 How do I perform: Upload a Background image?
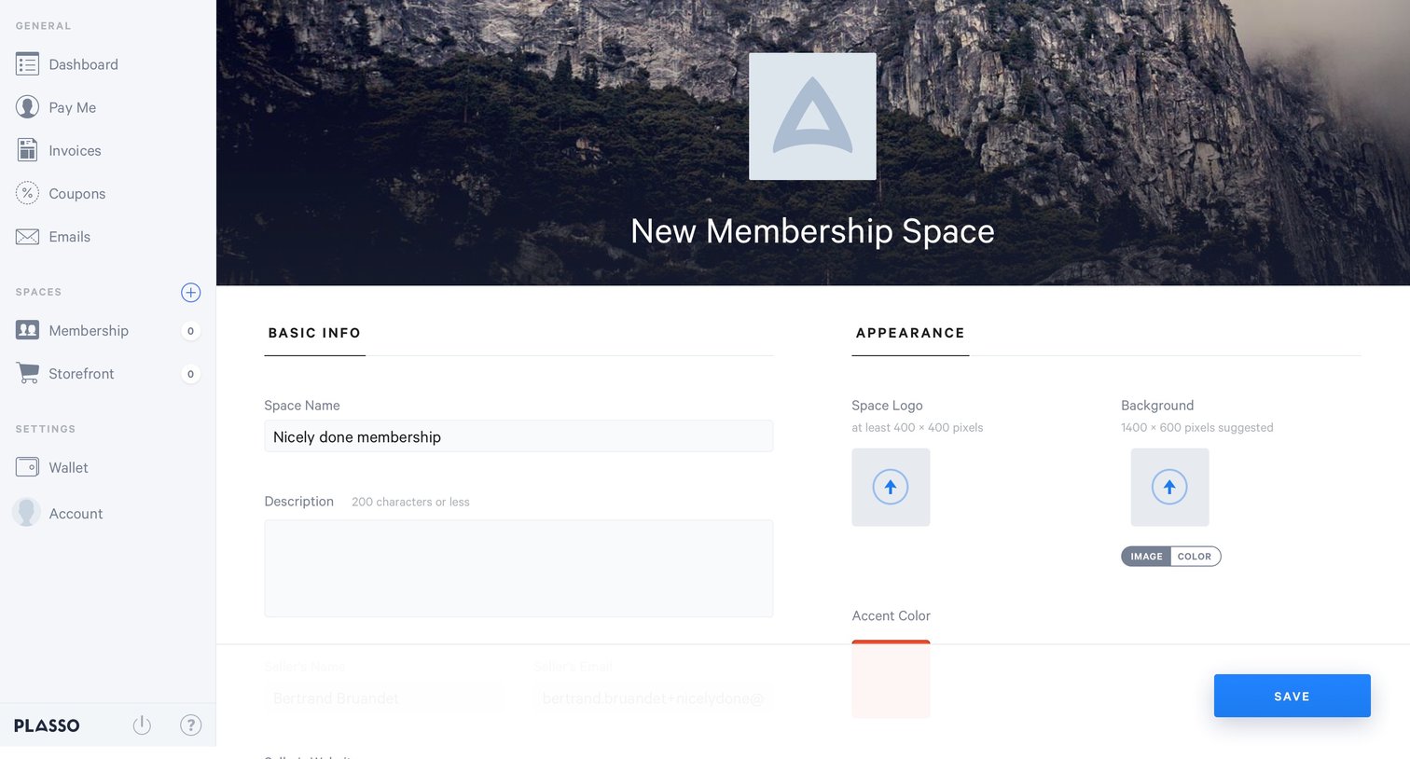click(x=1169, y=487)
